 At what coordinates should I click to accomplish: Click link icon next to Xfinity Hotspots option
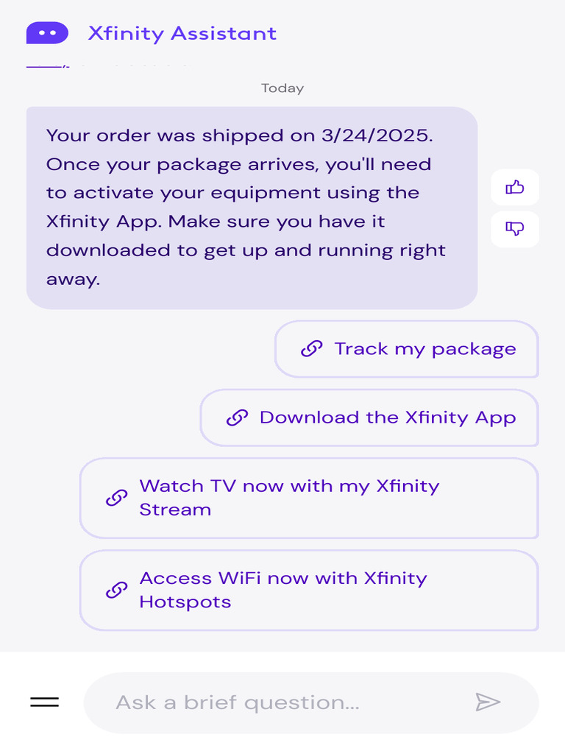tap(116, 590)
